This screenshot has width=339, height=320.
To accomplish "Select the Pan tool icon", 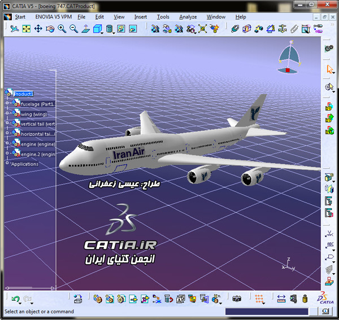I will coord(38,29).
